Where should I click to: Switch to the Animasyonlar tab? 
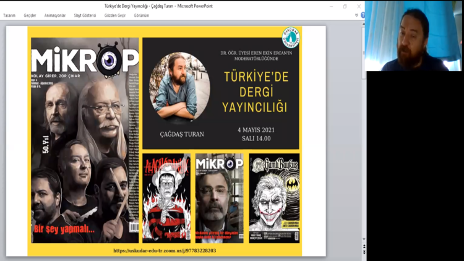click(x=55, y=15)
